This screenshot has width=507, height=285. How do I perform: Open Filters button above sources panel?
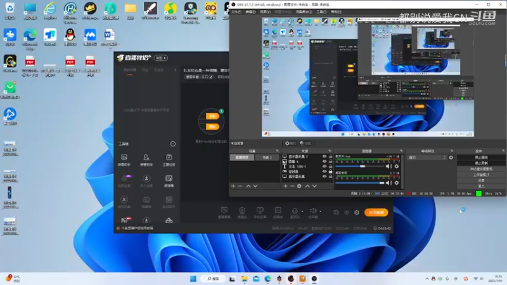pos(305,144)
